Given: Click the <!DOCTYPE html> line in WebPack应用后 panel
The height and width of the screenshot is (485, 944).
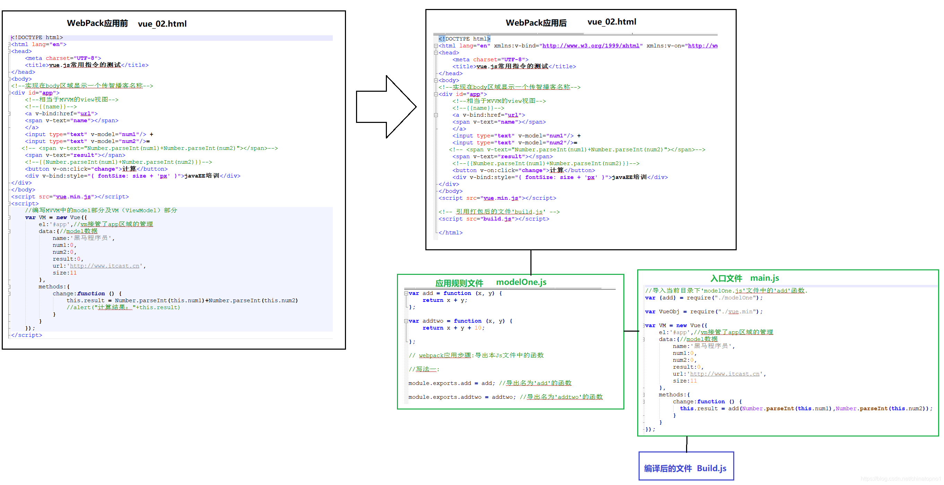Looking at the screenshot, I should tap(464, 39).
